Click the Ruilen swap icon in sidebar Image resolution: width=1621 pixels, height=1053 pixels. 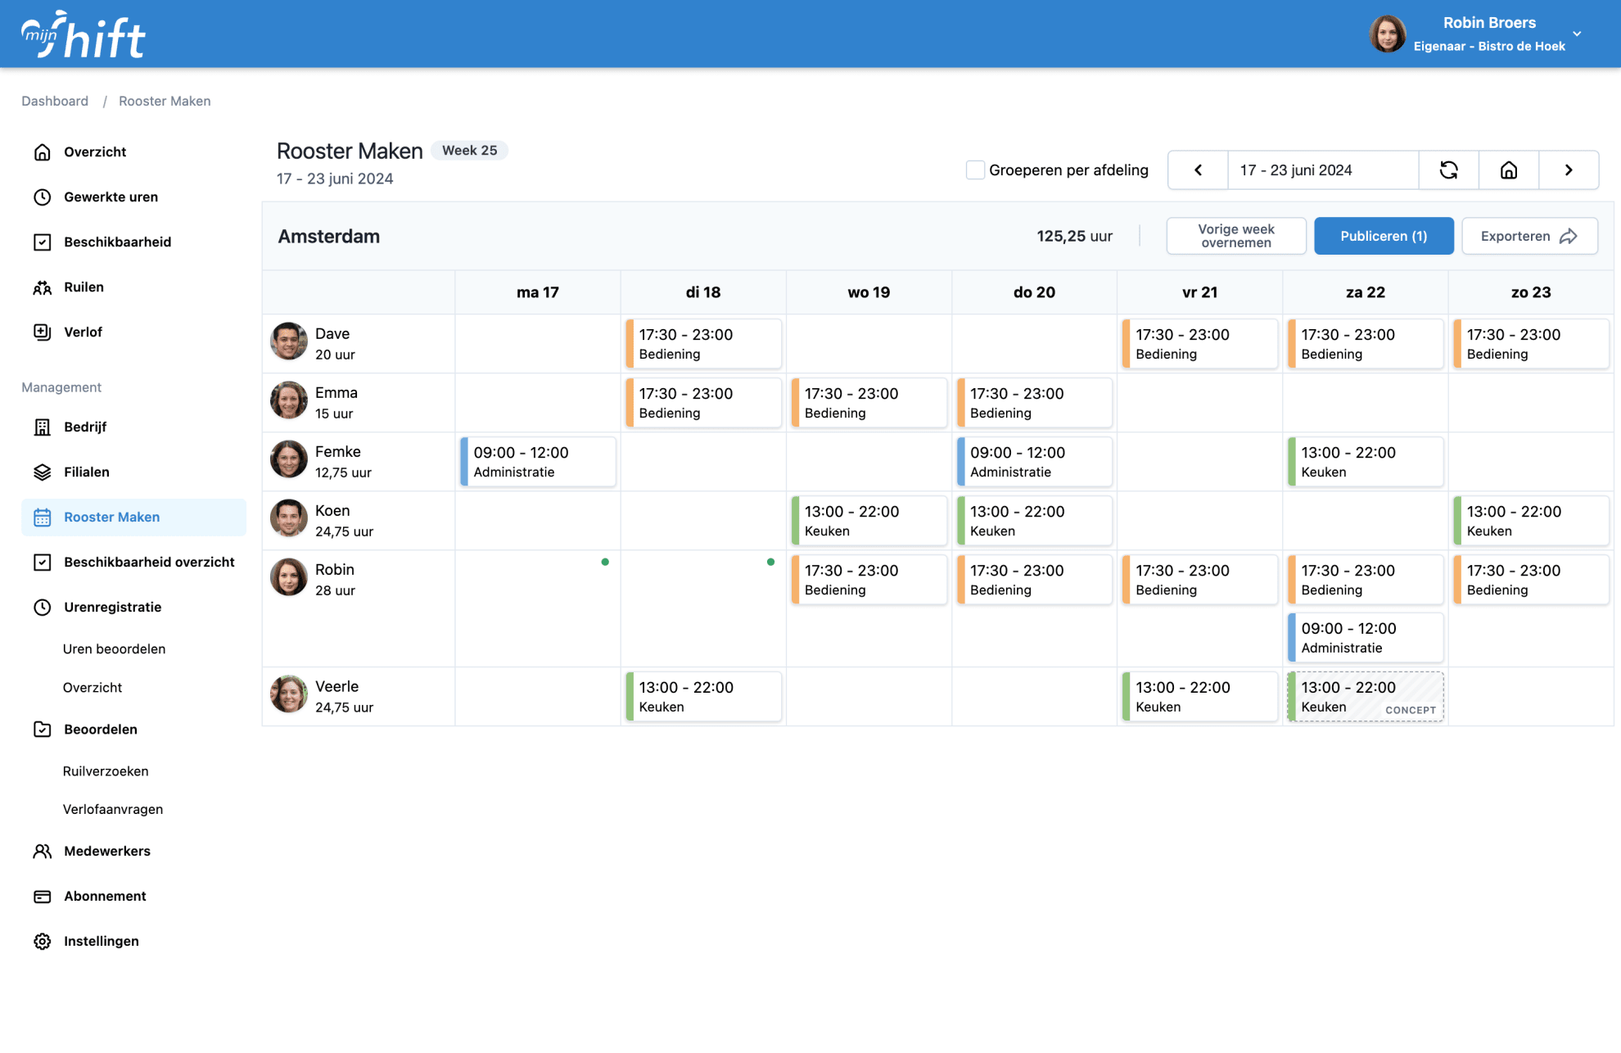click(x=43, y=287)
